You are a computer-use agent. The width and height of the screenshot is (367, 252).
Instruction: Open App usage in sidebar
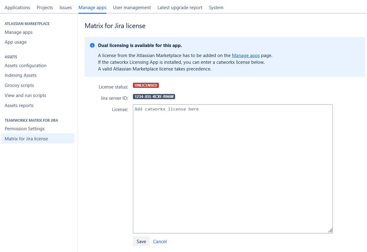coord(16,42)
